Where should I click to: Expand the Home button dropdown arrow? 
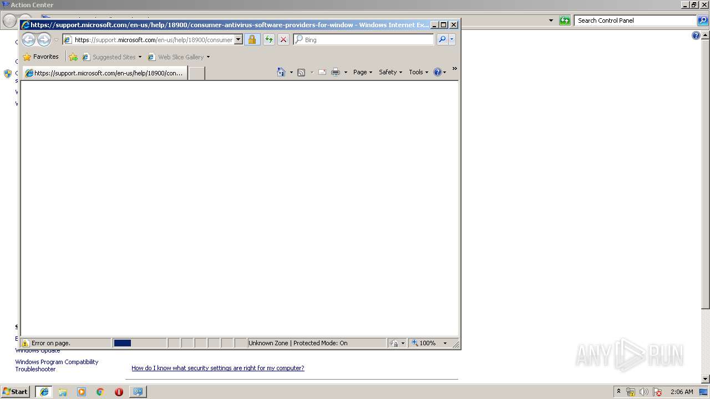coord(291,73)
